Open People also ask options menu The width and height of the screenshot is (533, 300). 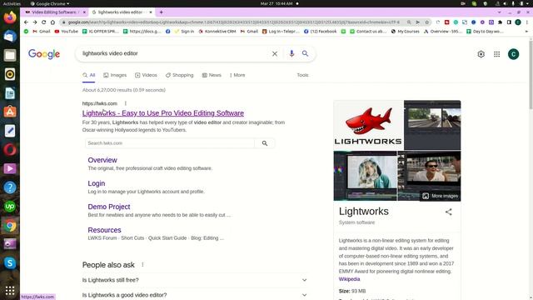142,265
